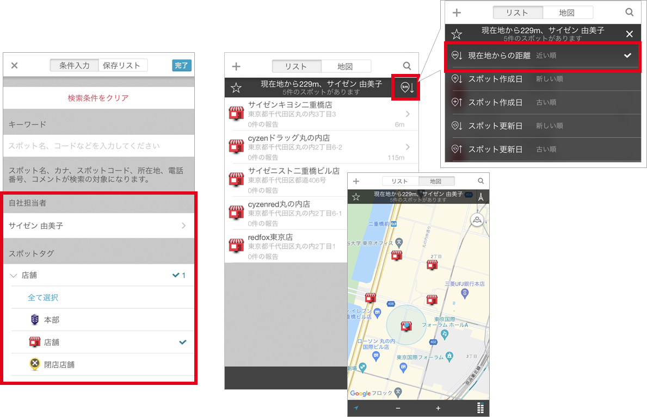
Task: Close the sort menu with X
Action: [629, 34]
